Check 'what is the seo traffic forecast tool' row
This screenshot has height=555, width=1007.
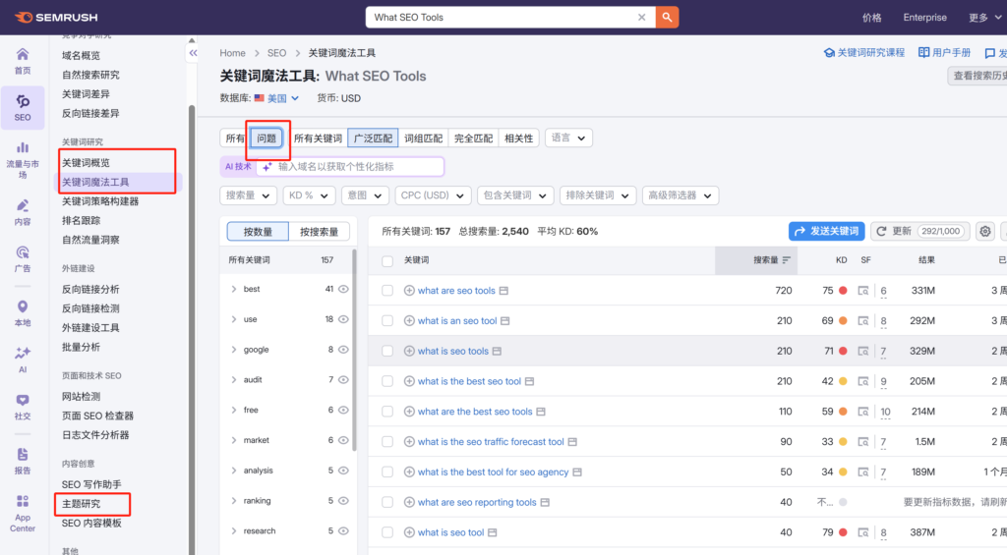click(387, 441)
